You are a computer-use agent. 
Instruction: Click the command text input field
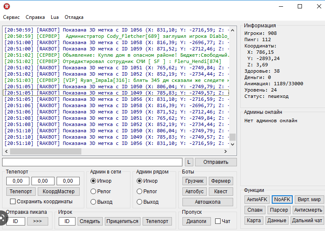(92, 162)
